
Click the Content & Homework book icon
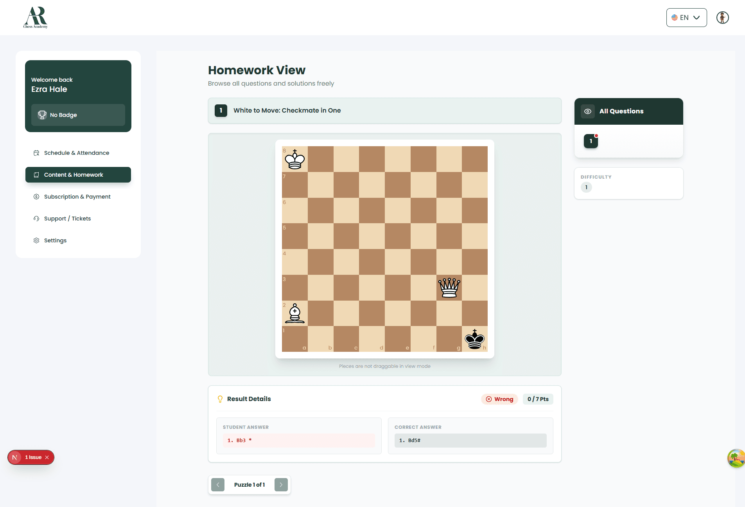pyautogui.click(x=36, y=175)
